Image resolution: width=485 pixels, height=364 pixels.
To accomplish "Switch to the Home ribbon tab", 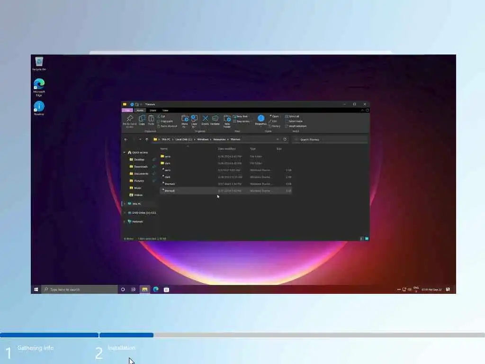I will click(140, 110).
